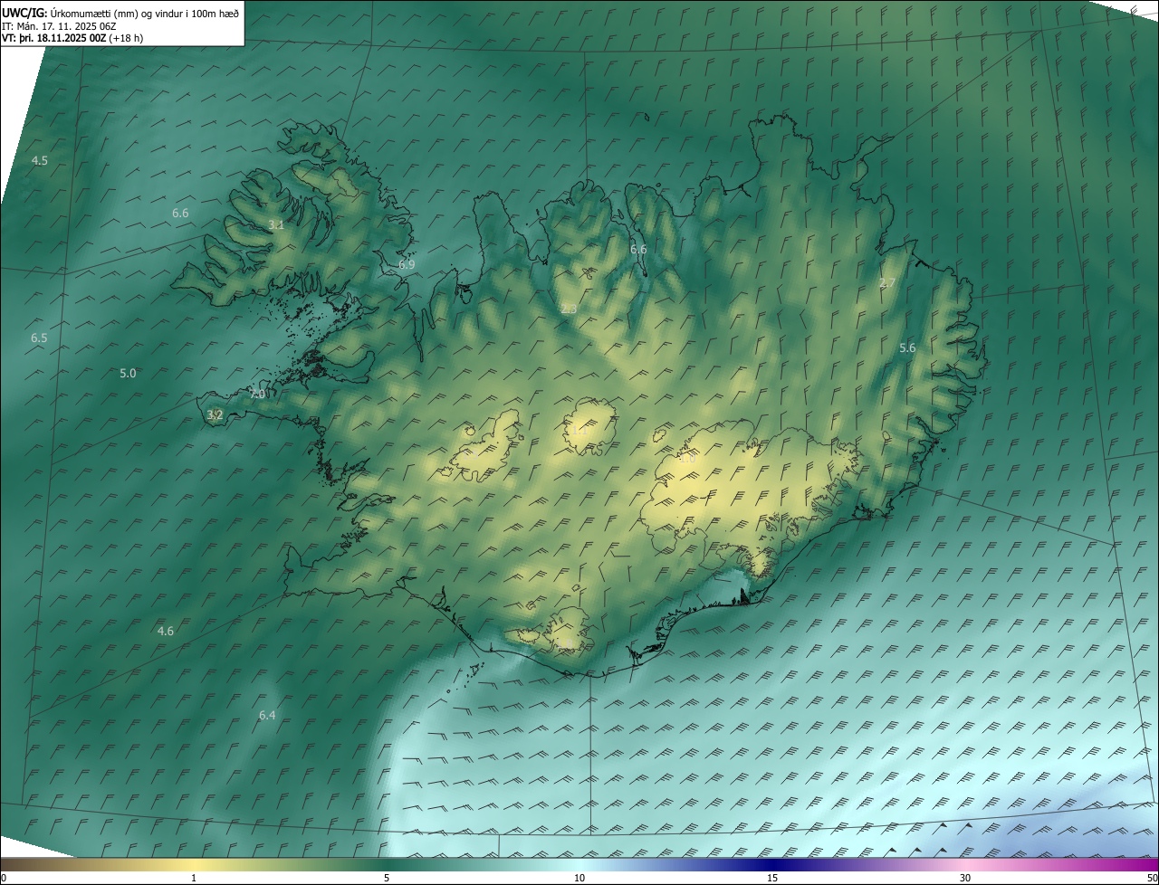Viewport: 1159px width, 885px height.
Task: Click the 6.6 value on the northern peninsula
Action: tap(638, 250)
